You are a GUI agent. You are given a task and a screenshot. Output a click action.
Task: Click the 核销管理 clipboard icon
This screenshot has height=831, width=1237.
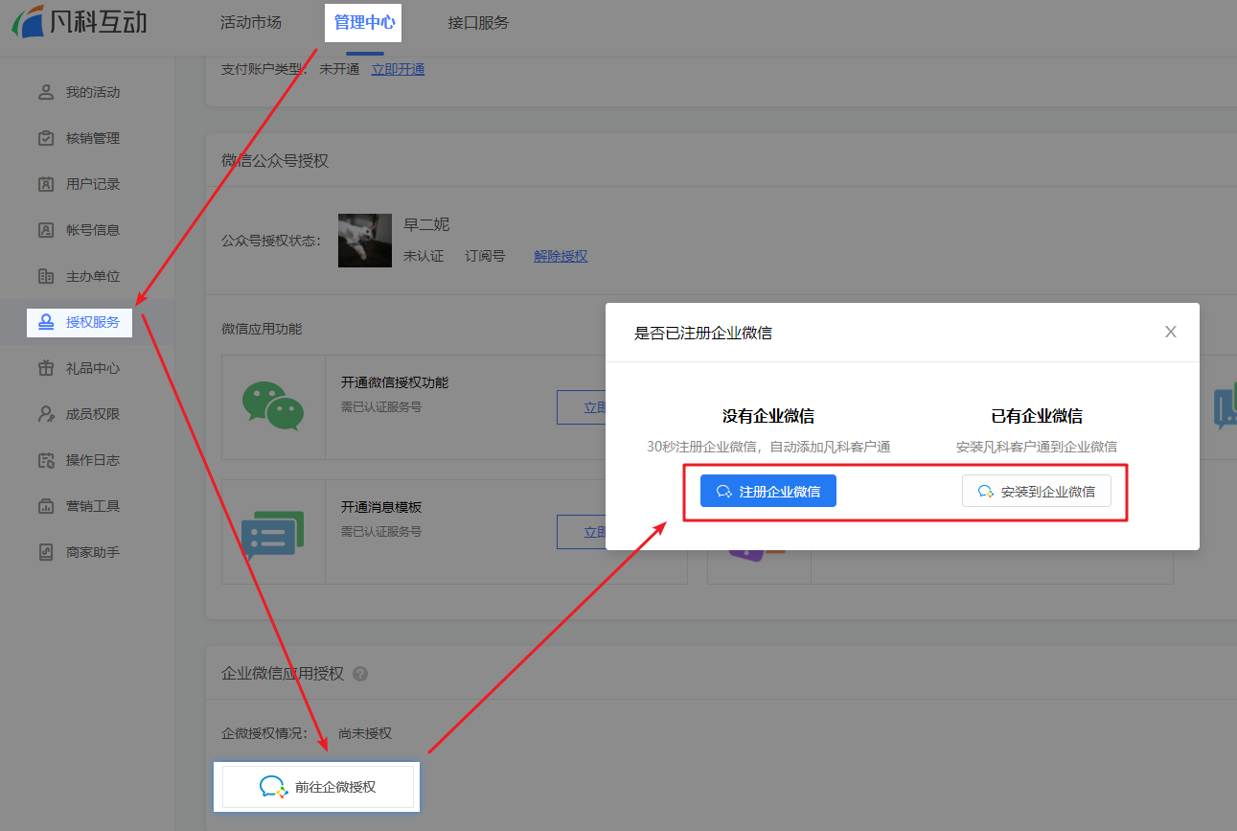[x=45, y=138]
